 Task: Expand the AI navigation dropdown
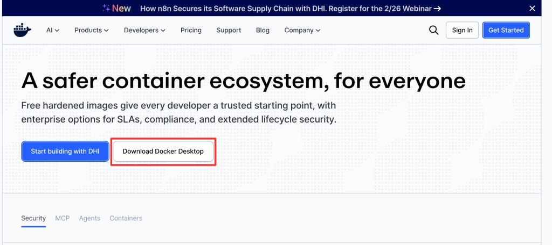53,30
